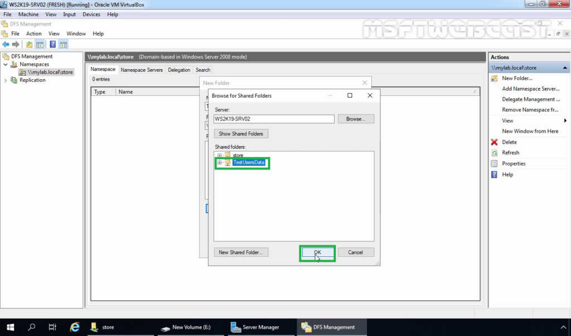The width and height of the screenshot is (571, 336).
Task: Confirm with the OK button
Action: [317, 252]
